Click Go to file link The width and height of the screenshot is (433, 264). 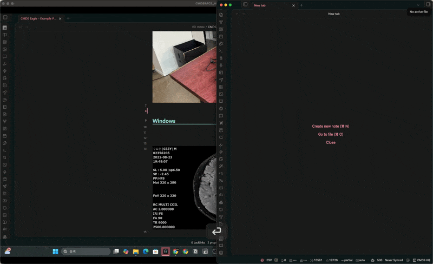[331, 134]
